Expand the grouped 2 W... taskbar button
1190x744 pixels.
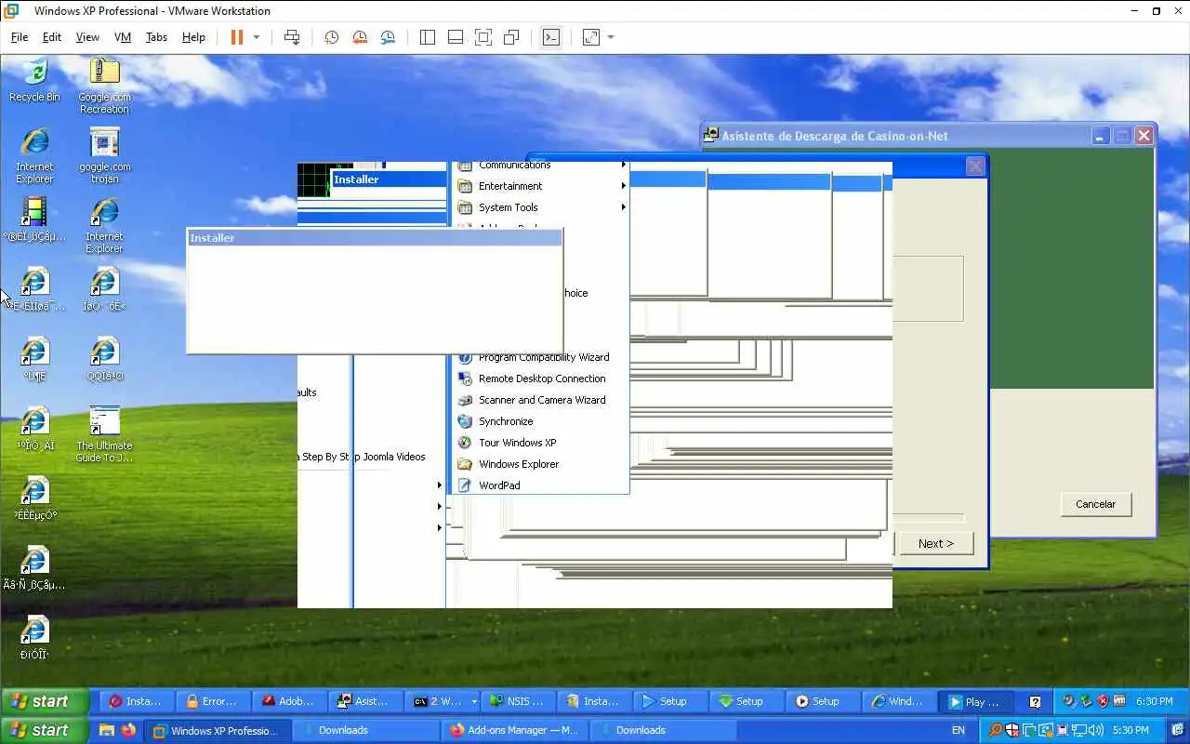(x=474, y=701)
